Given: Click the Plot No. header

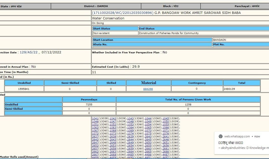Looking at the screenshot, I should 241,44.
